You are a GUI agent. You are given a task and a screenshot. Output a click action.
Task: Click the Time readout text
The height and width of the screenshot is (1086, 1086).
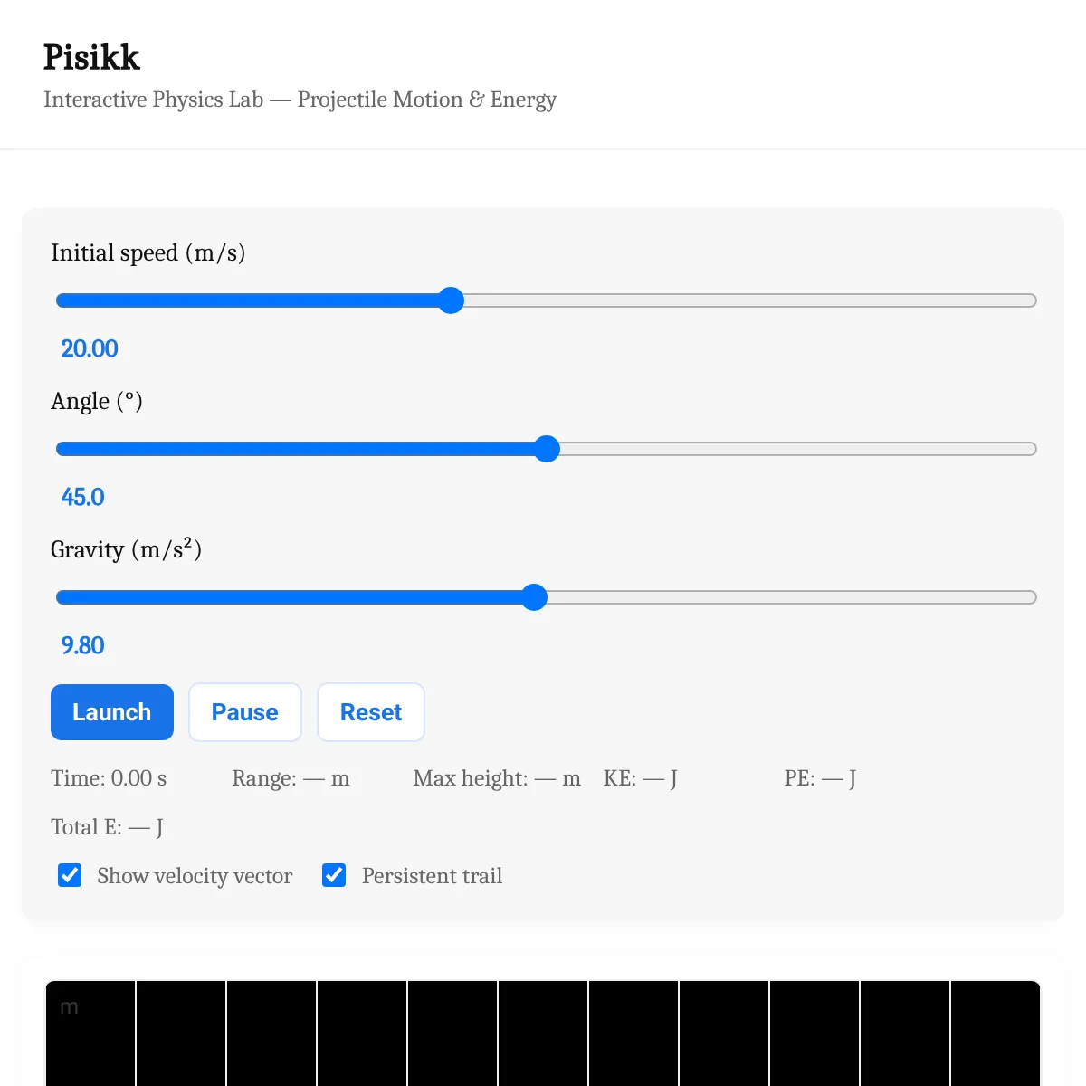click(x=109, y=778)
